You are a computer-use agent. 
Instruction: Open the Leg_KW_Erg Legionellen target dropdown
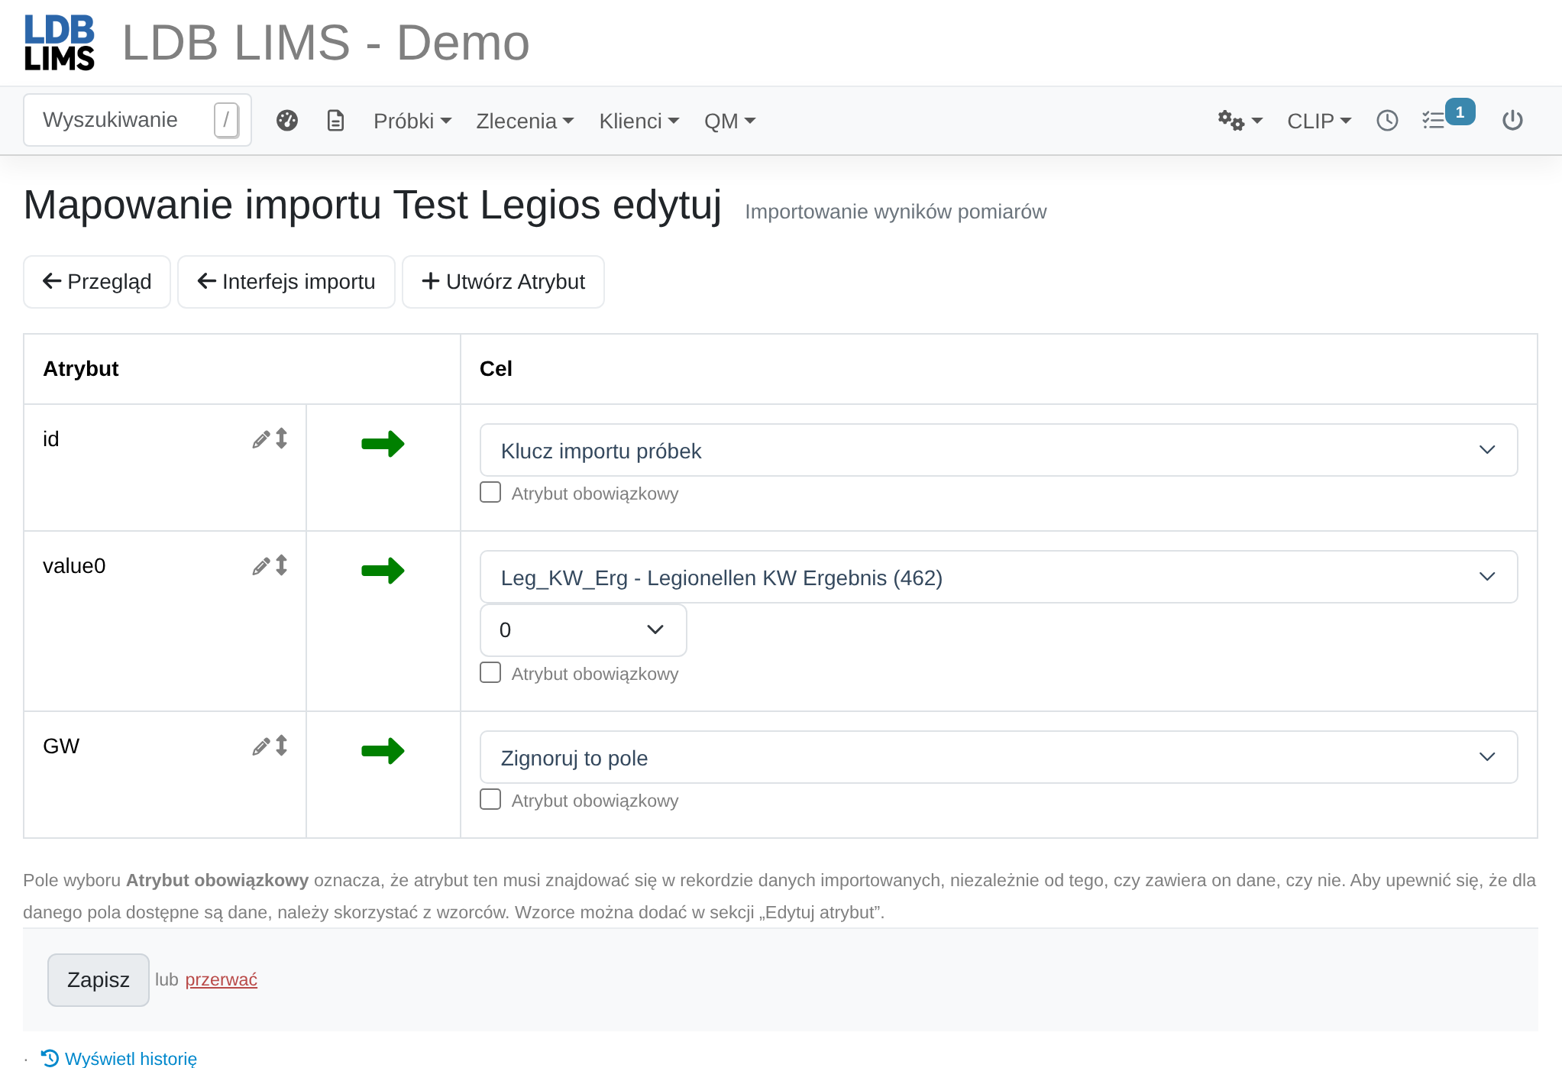point(998,577)
